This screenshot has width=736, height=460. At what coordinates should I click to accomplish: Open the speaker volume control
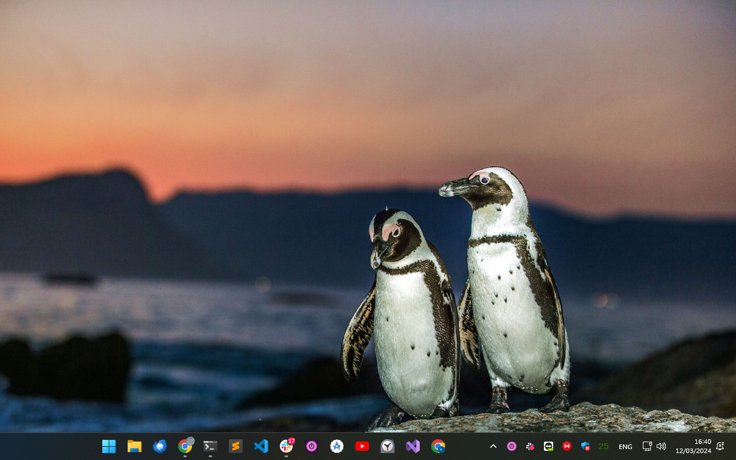tap(661, 446)
